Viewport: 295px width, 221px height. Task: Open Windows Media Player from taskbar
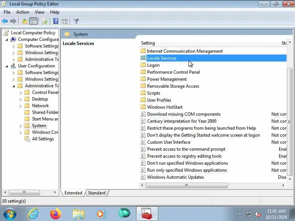point(101,214)
